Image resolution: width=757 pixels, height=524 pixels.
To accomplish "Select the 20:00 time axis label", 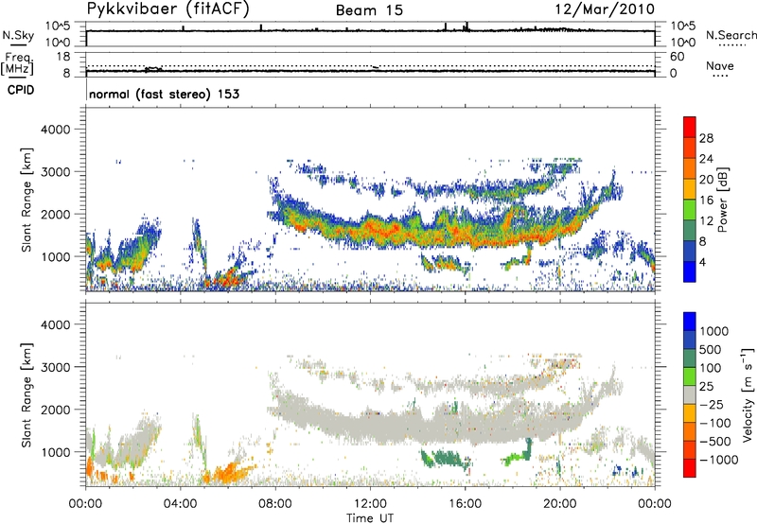I will click(560, 504).
